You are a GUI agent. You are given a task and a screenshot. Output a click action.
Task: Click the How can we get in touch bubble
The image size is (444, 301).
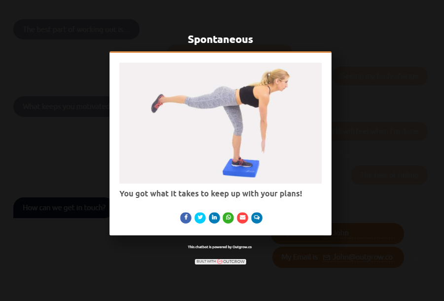[x=64, y=208]
